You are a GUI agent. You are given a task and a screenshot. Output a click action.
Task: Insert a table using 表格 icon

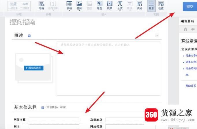(69, 5)
